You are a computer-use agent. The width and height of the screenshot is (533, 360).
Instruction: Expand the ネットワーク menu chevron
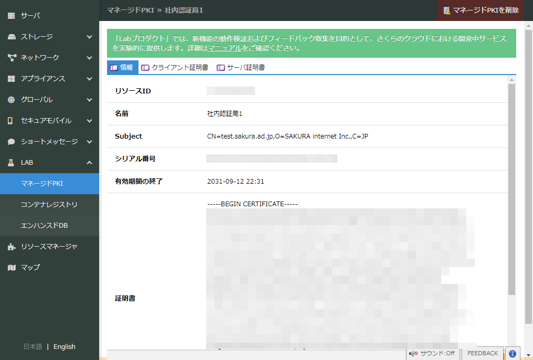89,58
